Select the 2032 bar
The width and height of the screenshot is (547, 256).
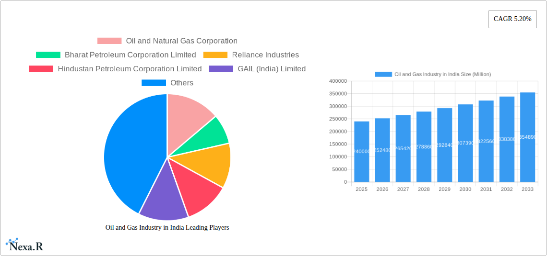pyautogui.click(x=507, y=139)
